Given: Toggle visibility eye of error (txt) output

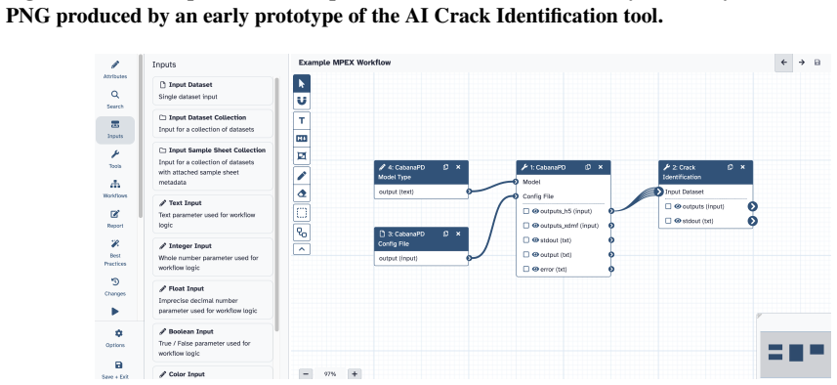Looking at the screenshot, I should (535, 269).
